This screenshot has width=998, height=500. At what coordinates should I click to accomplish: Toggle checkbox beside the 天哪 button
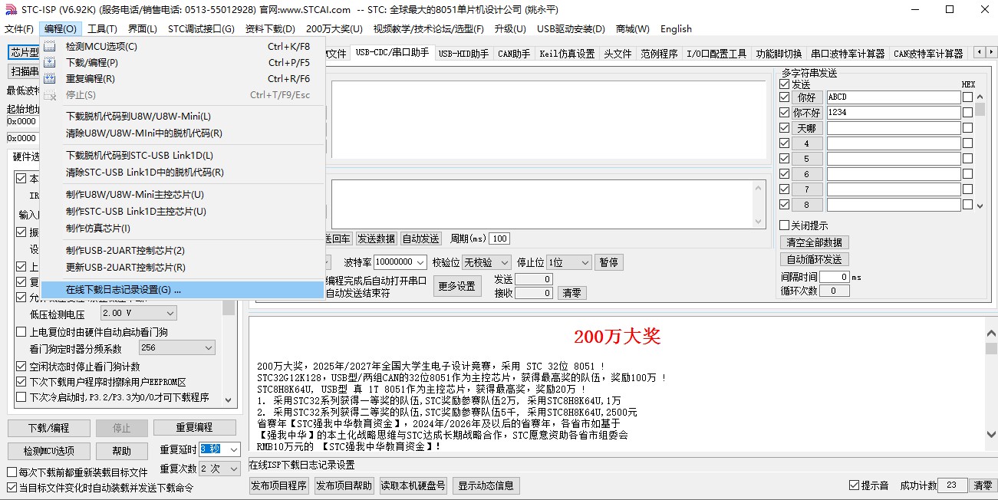(784, 128)
